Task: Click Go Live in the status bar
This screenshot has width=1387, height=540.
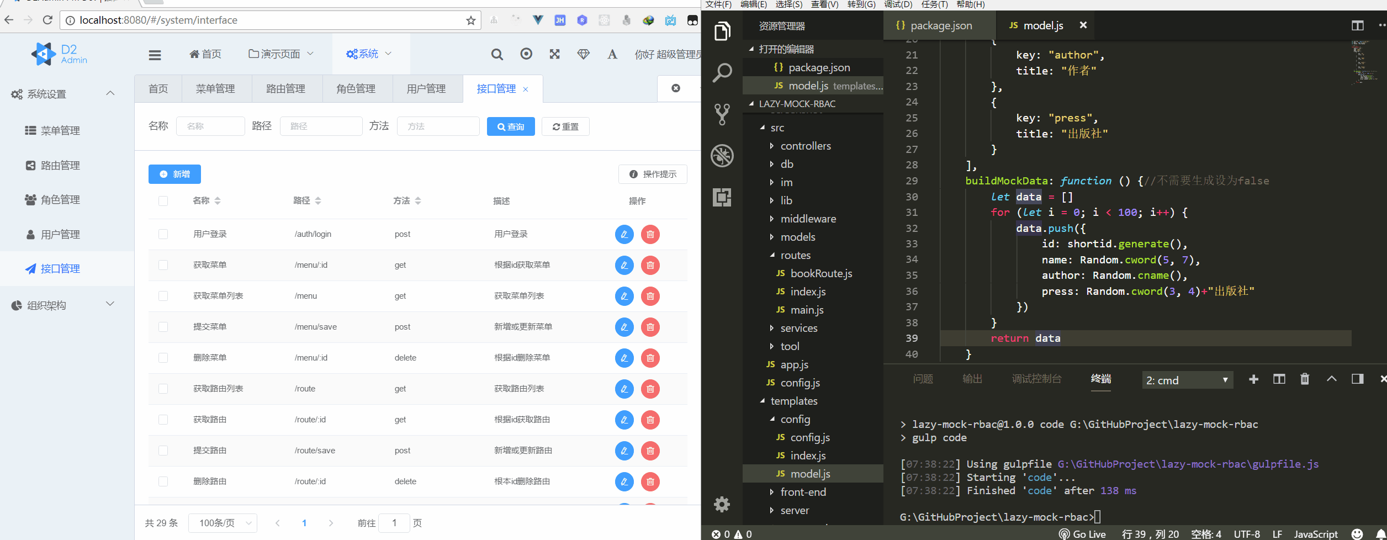Action: [x=1082, y=534]
